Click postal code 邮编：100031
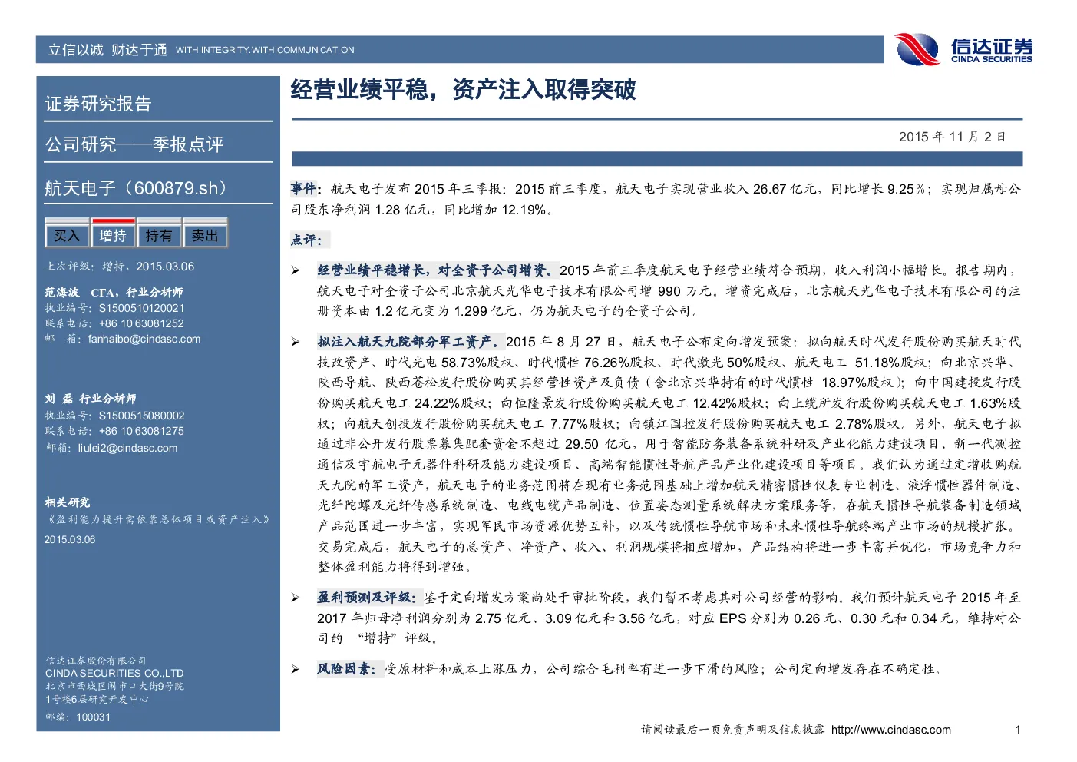This screenshot has width=1077, height=762. 78,717
